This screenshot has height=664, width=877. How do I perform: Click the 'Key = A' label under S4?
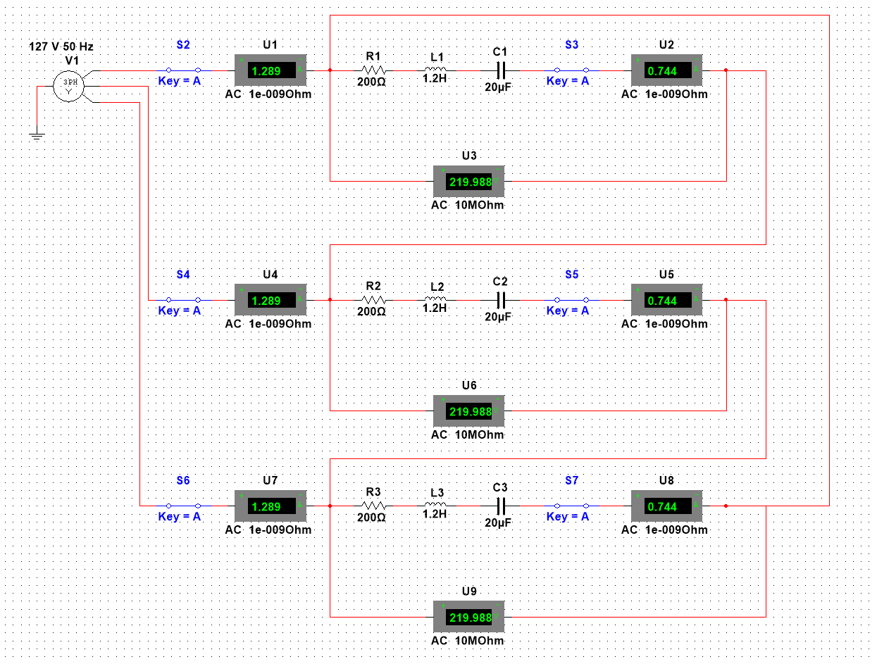180,311
